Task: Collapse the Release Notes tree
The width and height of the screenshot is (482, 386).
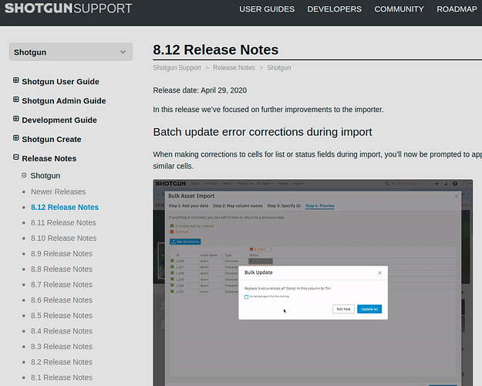Action: click(16, 157)
